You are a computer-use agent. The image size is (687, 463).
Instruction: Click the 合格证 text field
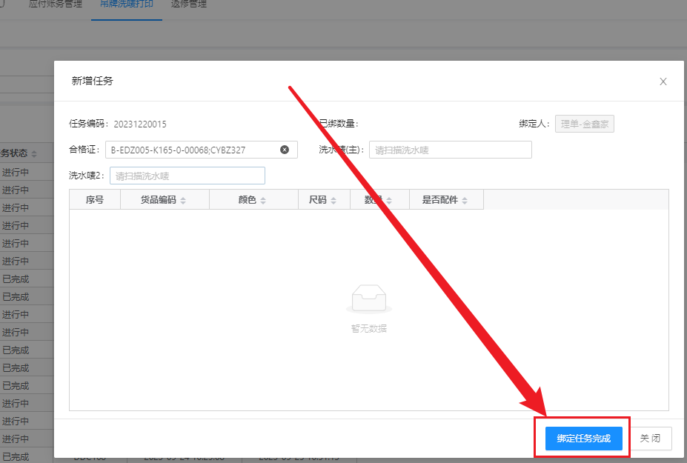point(193,150)
